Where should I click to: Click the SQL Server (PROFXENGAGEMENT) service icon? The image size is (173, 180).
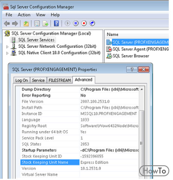tap(109, 42)
